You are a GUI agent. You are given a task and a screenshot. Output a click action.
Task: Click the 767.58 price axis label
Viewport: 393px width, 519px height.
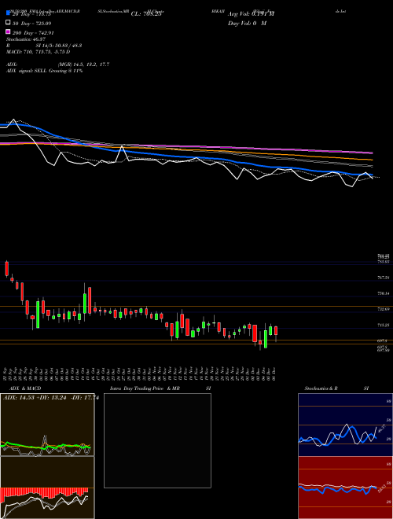click(x=384, y=278)
